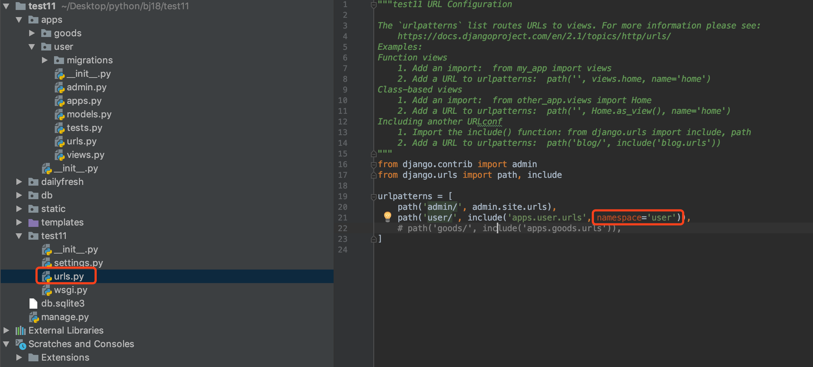Image resolution: width=813 pixels, height=367 pixels.
Task: Click the goods folder icon
Action: (x=46, y=33)
